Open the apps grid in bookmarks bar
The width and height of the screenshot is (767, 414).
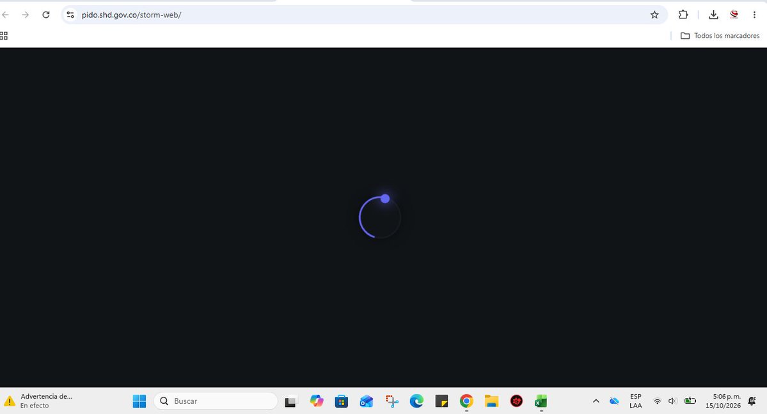pyautogui.click(x=4, y=36)
